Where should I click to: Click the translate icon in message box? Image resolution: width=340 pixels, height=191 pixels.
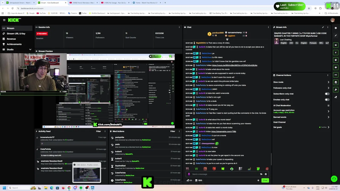coord(261,174)
